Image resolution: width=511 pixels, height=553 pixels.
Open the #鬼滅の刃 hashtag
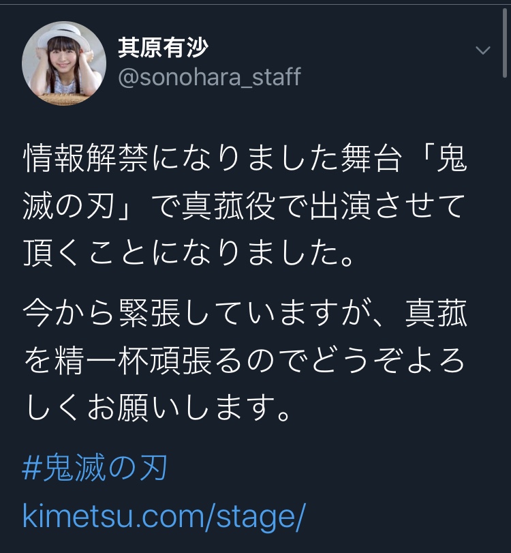tap(95, 468)
